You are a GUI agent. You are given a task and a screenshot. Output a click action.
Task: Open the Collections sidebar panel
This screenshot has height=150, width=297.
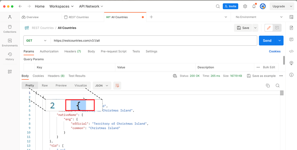coord(10,29)
